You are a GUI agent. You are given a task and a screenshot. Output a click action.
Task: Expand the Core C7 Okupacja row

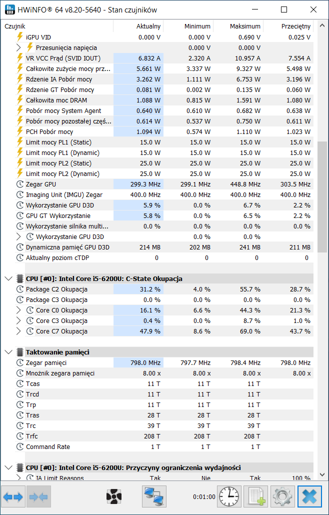(18, 331)
